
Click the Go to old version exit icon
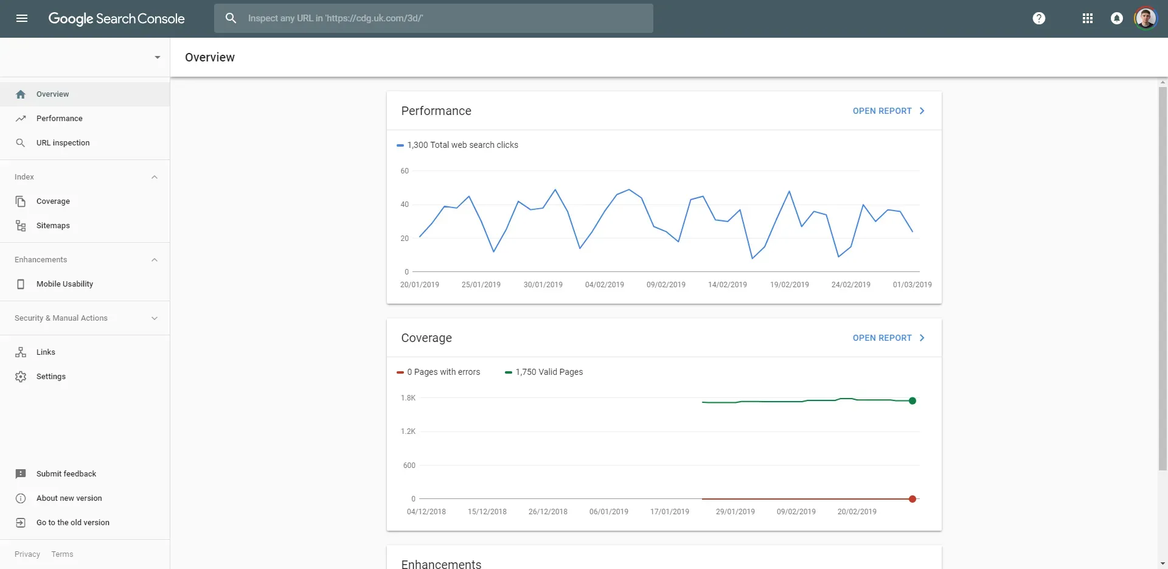(21, 523)
